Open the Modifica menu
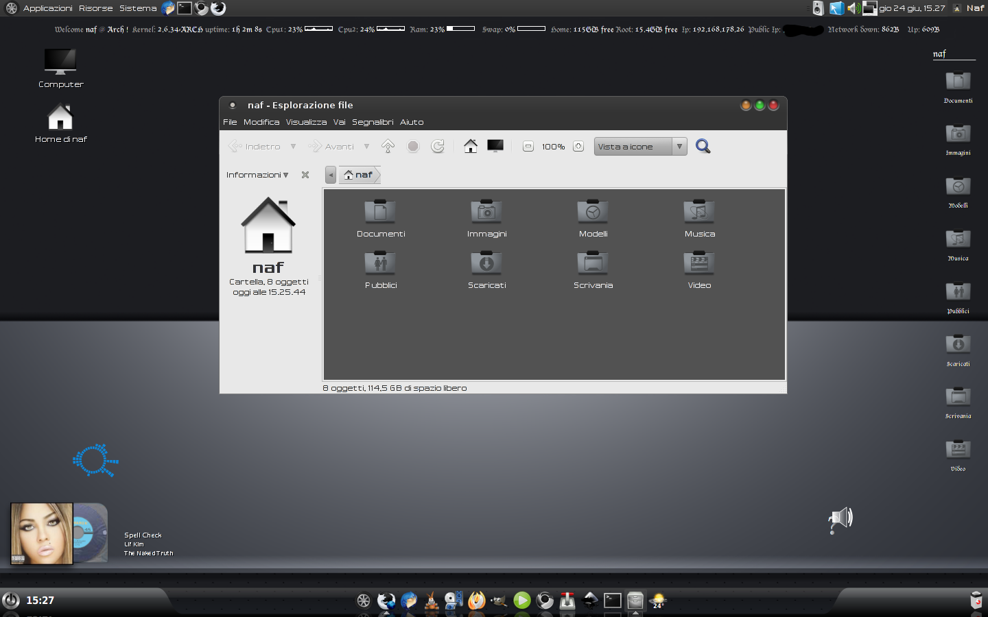The width and height of the screenshot is (988, 617). [x=261, y=122]
